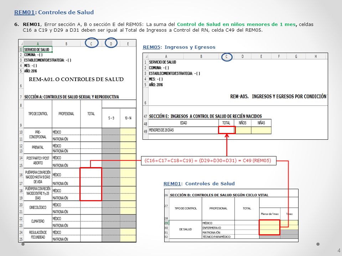Screen dimensions: 342x256
Task: Click the TOTAL header in Sección A table
Action: [x=91, y=114]
